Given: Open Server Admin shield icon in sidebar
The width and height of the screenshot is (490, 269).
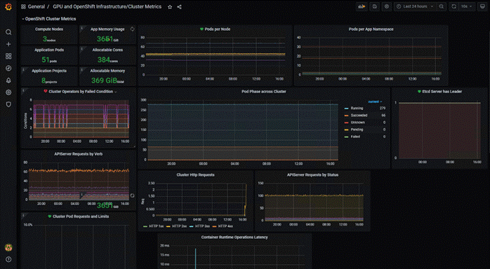Looking at the screenshot, I should pyautogui.click(x=8, y=104).
